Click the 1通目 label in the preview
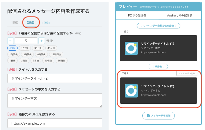The width and height of the screenshot is (205, 130). (125, 32)
